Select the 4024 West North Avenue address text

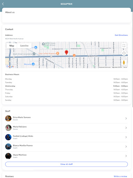click(x=14, y=39)
